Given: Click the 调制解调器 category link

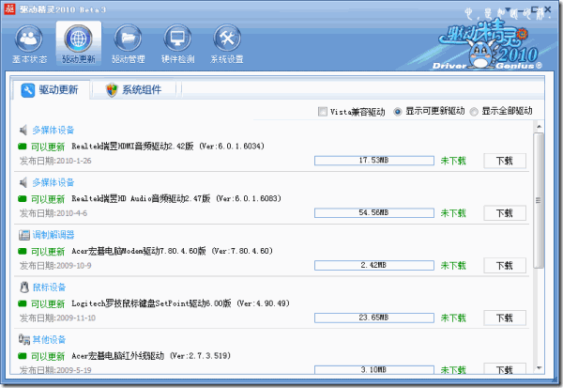Looking at the screenshot, I should pos(53,235).
